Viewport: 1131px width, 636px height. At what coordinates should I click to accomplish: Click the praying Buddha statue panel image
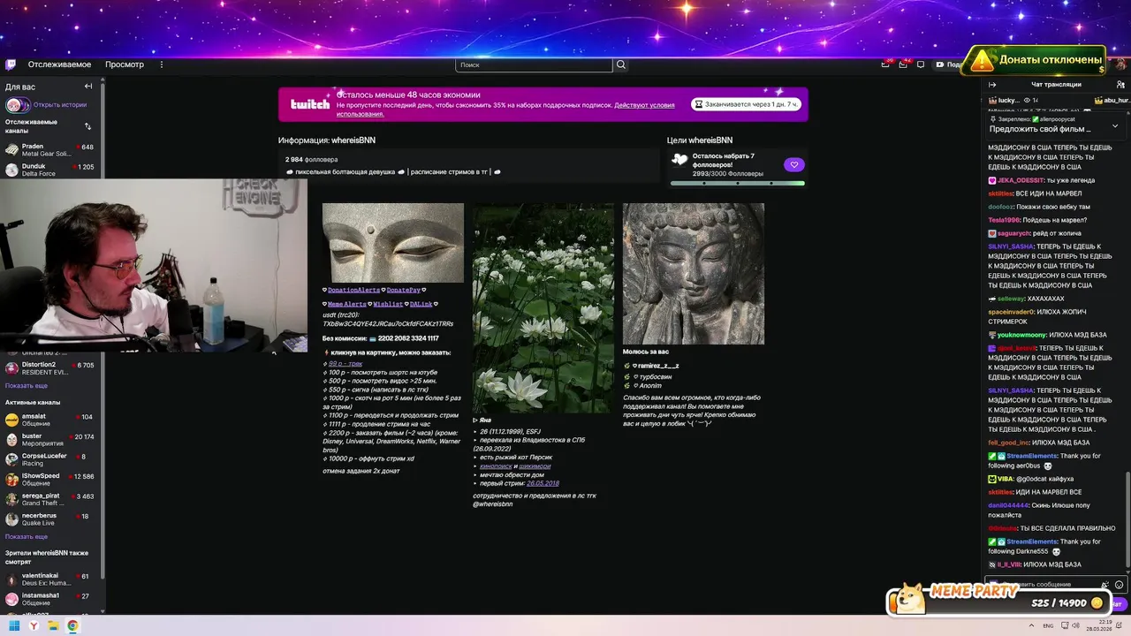coord(693,274)
